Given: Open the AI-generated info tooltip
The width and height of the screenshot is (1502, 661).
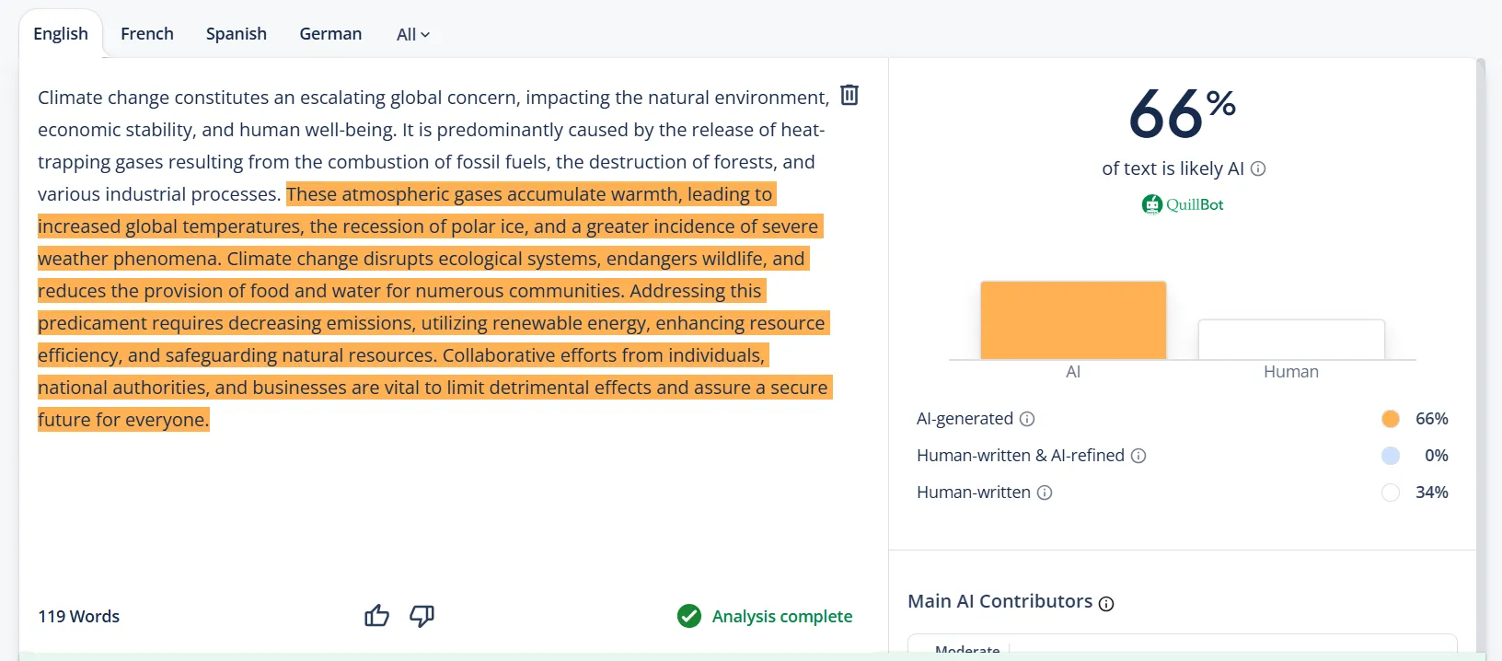Looking at the screenshot, I should tap(1028, 419).
